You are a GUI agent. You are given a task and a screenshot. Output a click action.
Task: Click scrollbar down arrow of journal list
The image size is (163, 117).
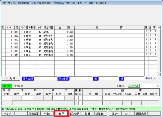159,74
